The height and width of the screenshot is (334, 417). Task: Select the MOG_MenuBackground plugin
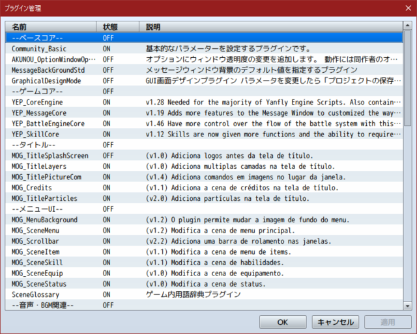coord(204,220)
